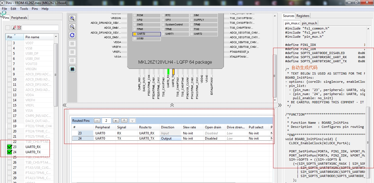The width and height of the screenshot is (374, 183).
Task: Decrease routed pins count with minus button
Action: [x=97, y=121]
